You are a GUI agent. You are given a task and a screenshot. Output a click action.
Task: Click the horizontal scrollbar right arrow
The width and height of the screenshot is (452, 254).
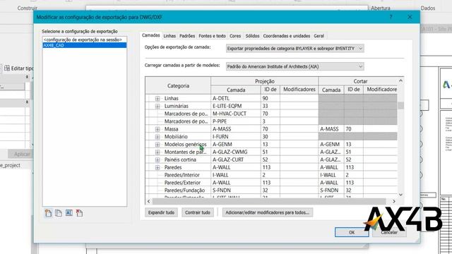pos(394,201)
